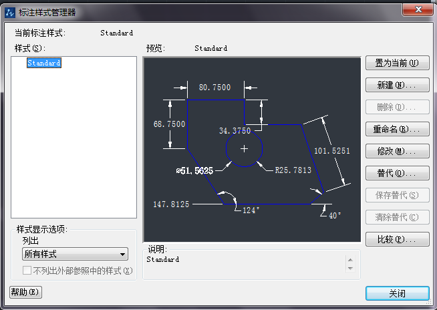Click the 置为当前(U) button
This screenshot has height=310, width=437.
point(397,63)
